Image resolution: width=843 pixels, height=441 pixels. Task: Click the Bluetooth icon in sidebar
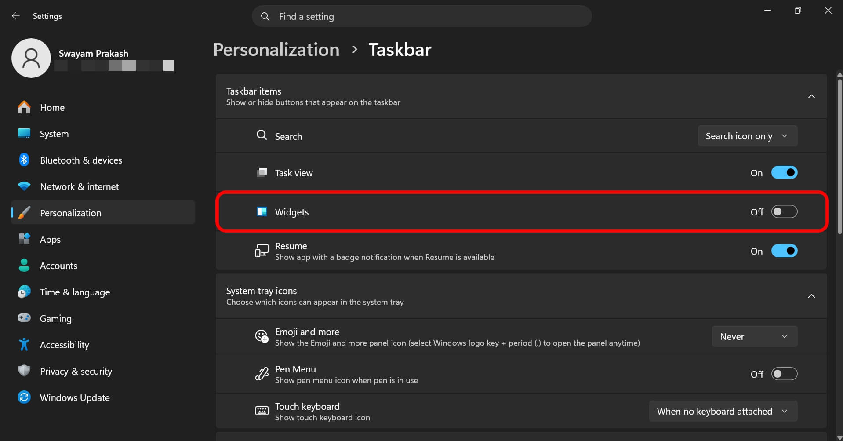pos(24,160)
